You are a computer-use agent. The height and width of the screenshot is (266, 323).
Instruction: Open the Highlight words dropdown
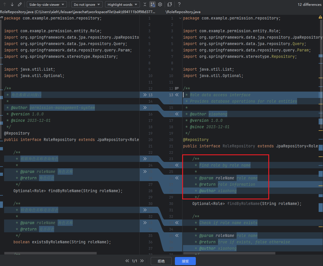122,5
